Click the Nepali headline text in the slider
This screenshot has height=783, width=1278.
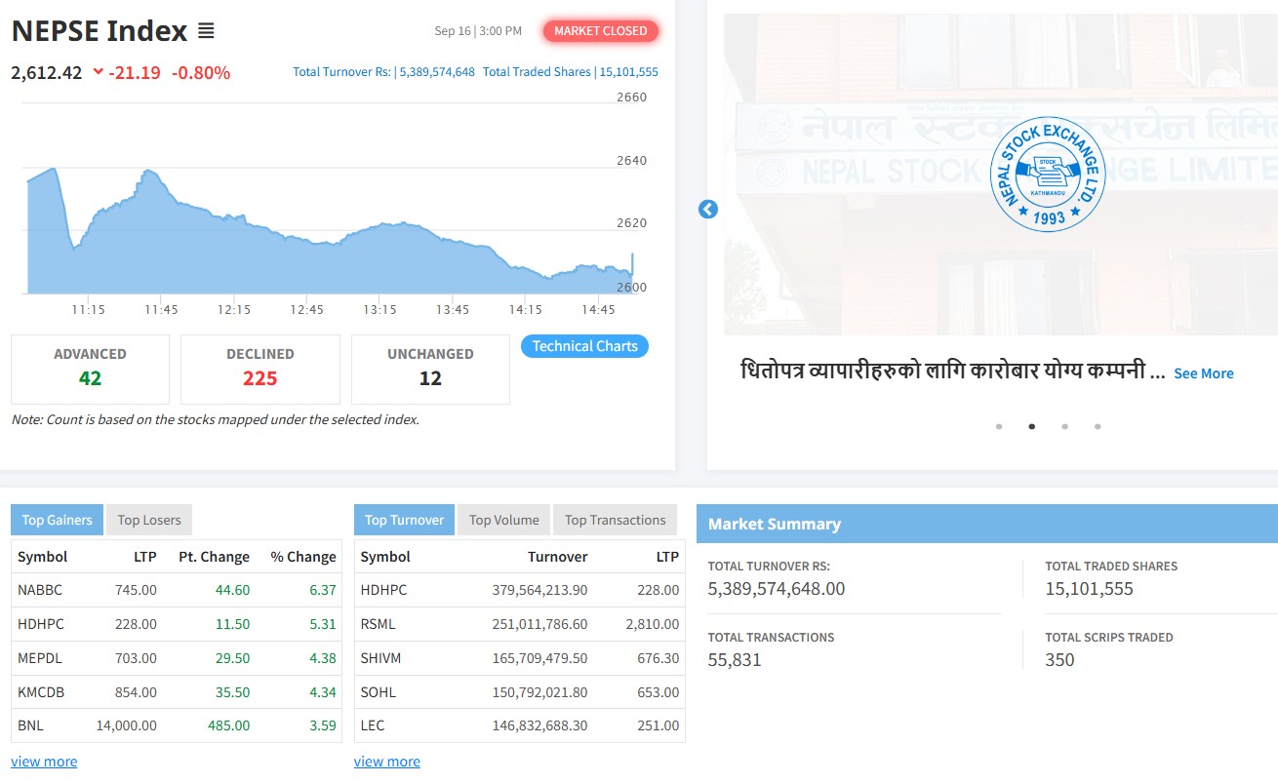tap(953, 372)
